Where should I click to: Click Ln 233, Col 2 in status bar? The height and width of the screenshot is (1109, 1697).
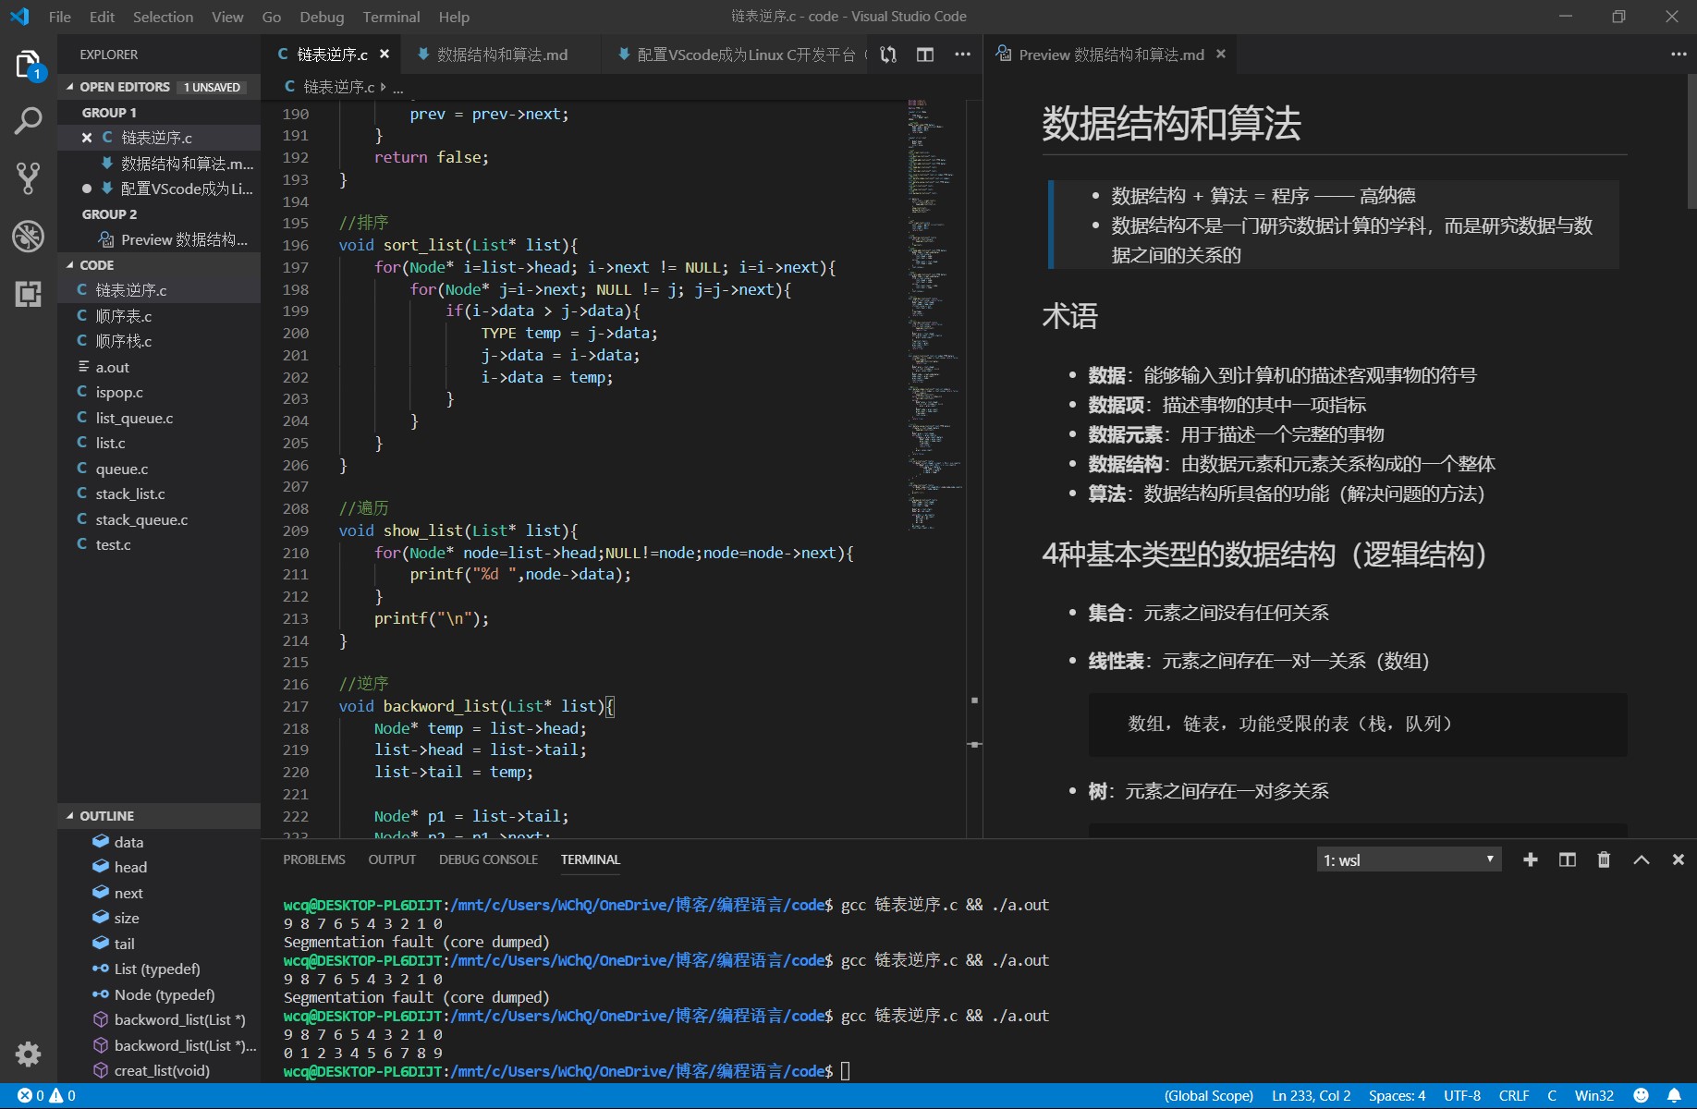click(x=1311, y=1096)
